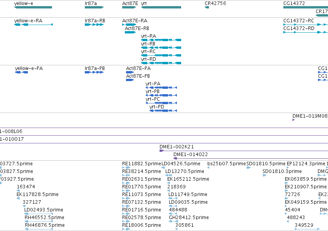
Task: Select the 163474 EST label
Action: [x=26, y=187]
